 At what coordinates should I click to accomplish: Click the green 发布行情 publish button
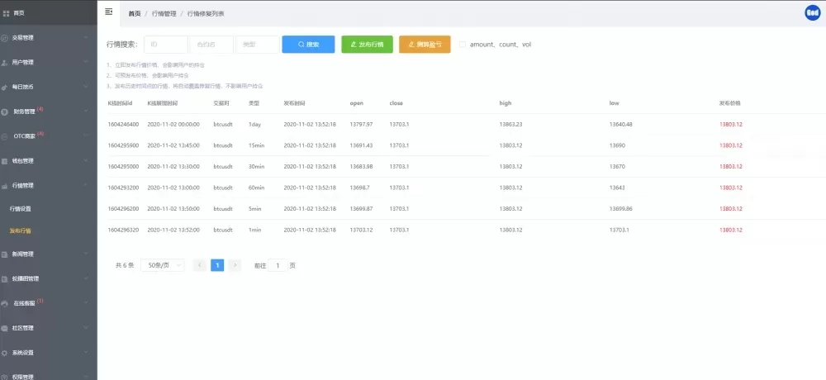tap(367, 45)
